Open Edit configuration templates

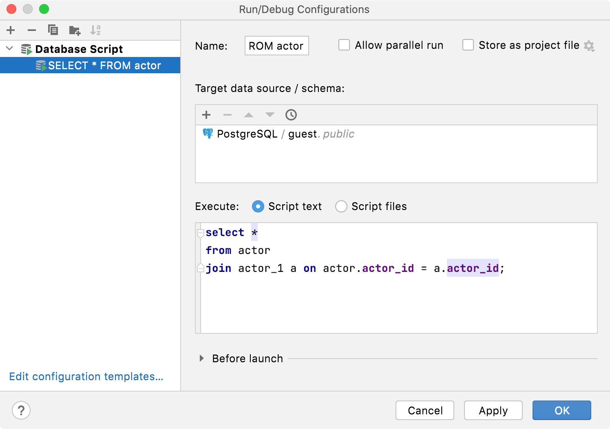pyautogui.click(x=86, y=376)
